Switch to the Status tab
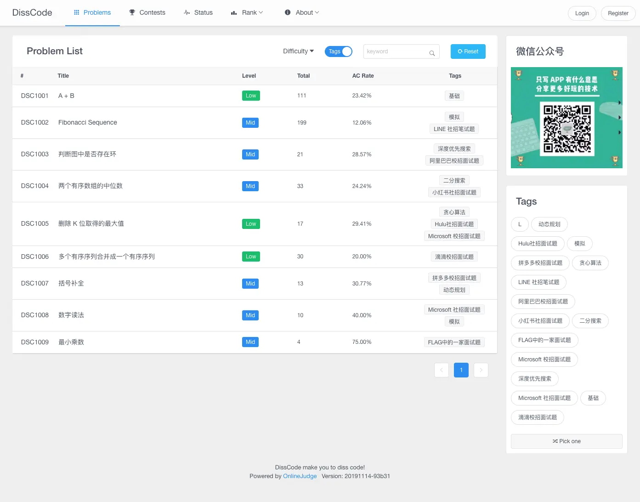 [198, 13]
